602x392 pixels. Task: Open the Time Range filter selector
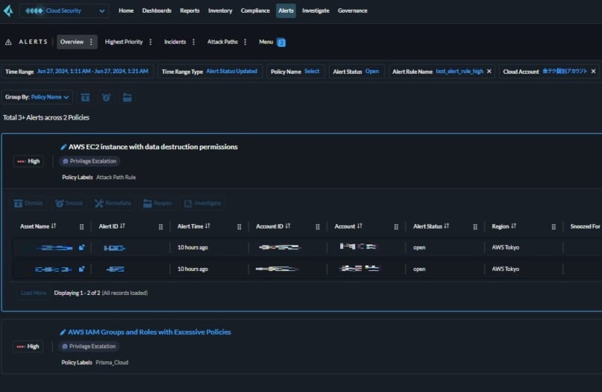[79, 71]
